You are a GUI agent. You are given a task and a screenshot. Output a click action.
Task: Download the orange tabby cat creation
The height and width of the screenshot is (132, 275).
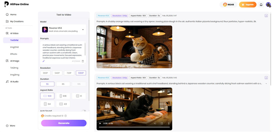[266, 15]
